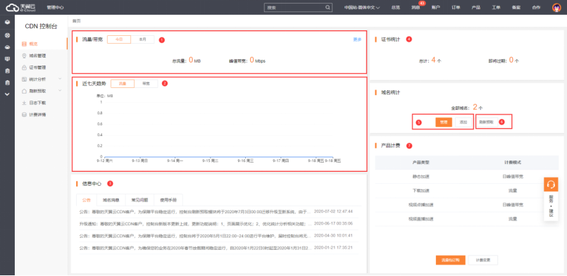This screenshot has width=567, height=276.
Task: Open 订单 in the top navigation
Action: (x=456, y=8)
